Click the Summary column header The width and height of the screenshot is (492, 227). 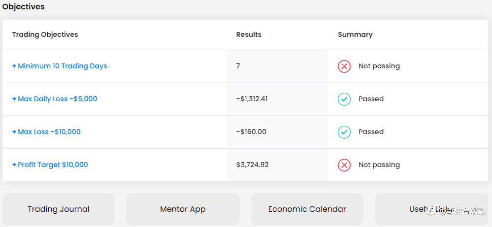[x=355, y=34]
